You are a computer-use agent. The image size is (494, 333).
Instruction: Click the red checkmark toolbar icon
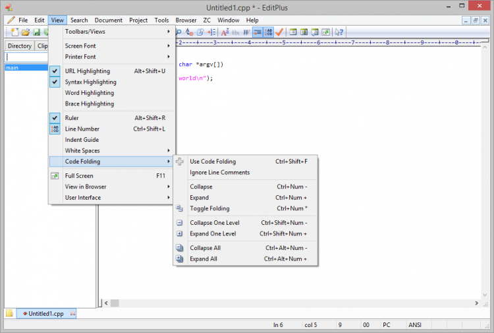click(x=279, y=32)
